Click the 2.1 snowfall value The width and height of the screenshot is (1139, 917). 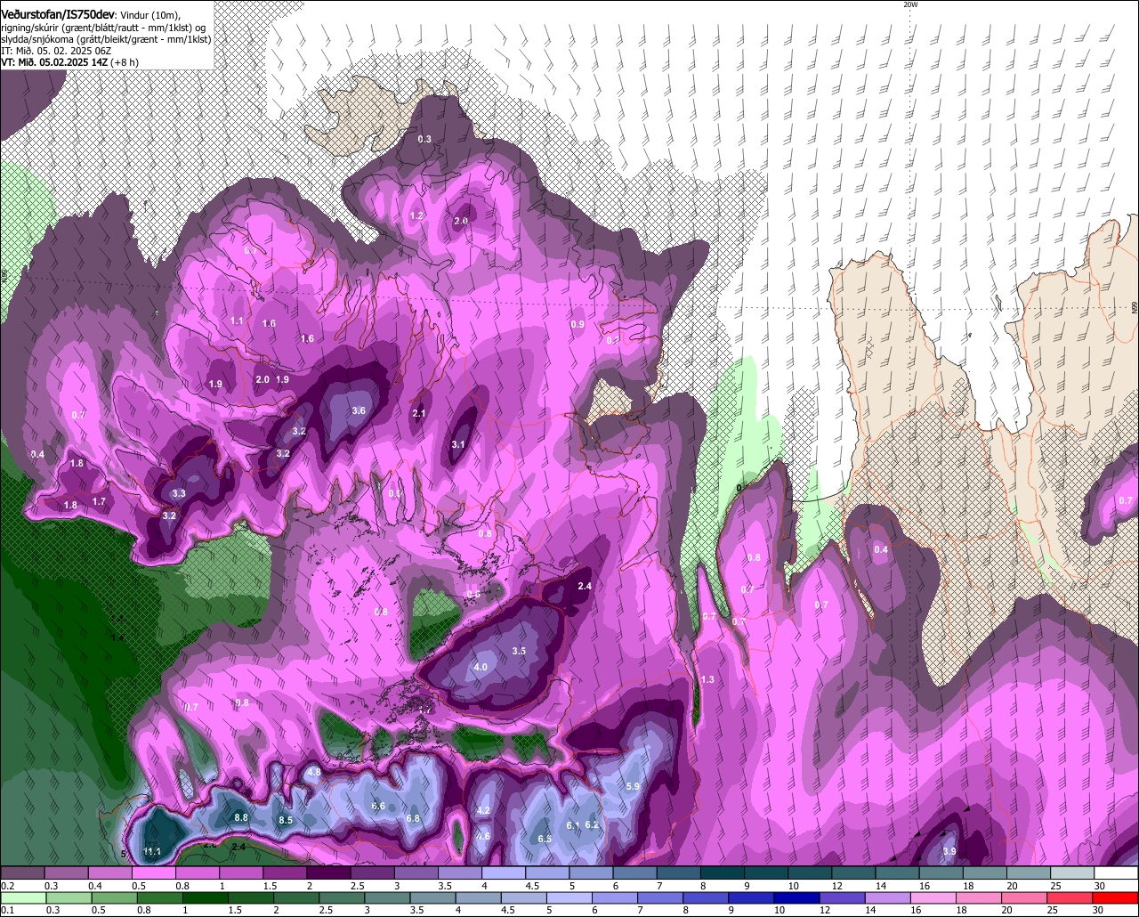[419, 413]
